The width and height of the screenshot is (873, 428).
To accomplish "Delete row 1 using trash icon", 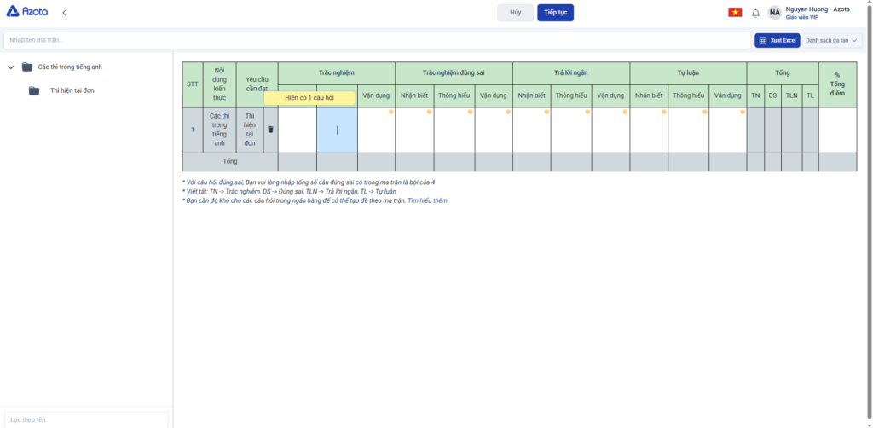I will tap(271, 130).
